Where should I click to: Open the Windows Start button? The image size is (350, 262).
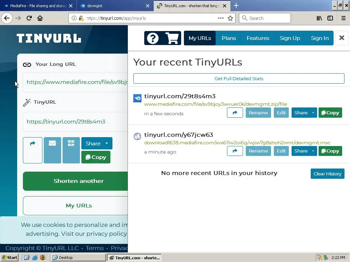[9, 257]
